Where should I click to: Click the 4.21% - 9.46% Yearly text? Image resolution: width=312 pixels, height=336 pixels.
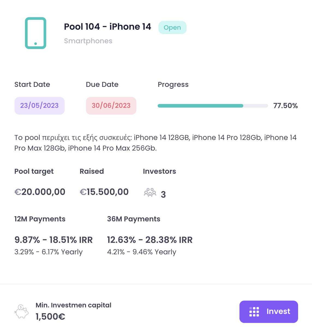coord(142,252)
